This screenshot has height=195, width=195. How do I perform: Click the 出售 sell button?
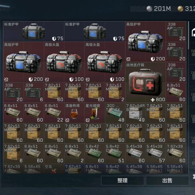click(167, 180)
